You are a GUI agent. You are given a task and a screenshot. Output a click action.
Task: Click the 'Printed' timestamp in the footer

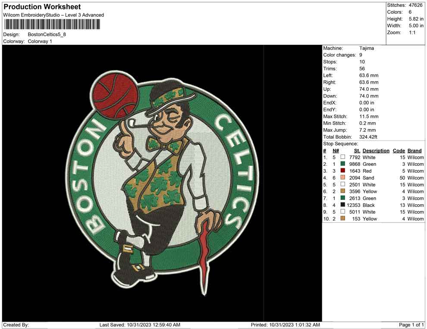(x=286, y=325)
